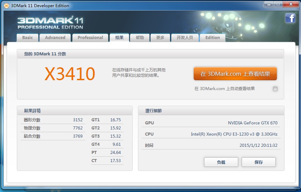Click the GPU label in run details
Viewport: 301px width, 192px height.
149,123
